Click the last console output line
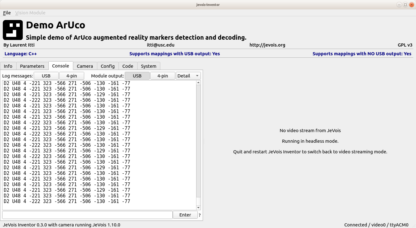The image size is (416, 228). [67, 201]
